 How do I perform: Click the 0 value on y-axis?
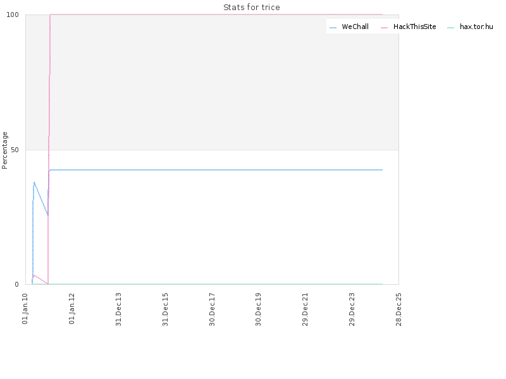click(17, 284)
